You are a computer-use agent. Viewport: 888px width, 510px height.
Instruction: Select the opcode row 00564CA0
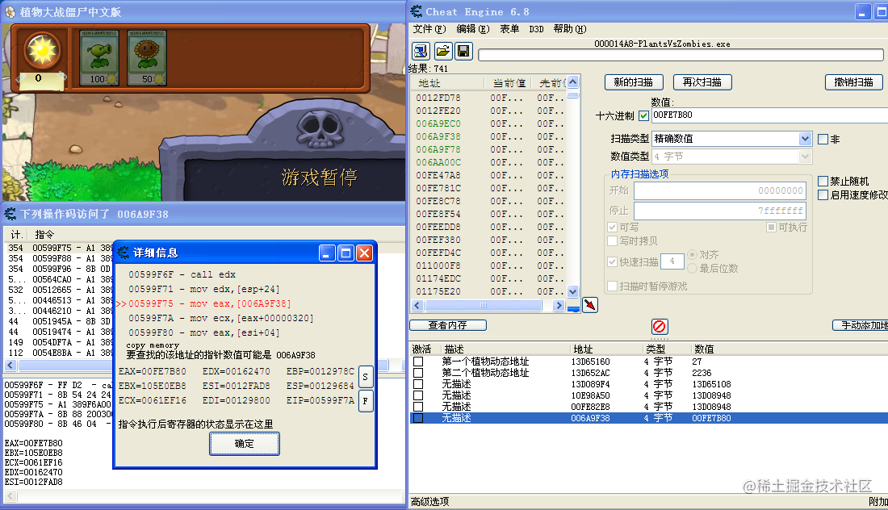[x=59, y=279]
